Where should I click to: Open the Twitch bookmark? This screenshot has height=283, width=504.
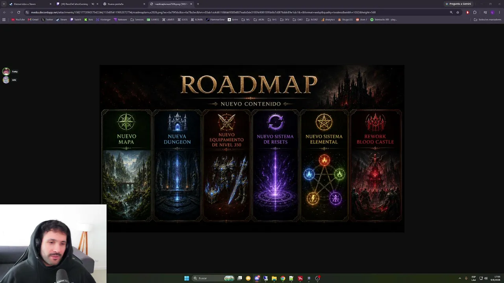(76, 20)
